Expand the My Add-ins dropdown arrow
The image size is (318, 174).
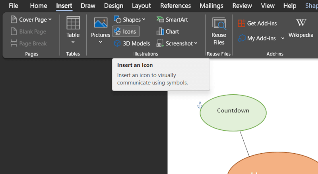pos(283,38)
